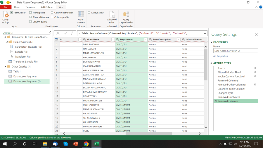This screenshot has height=148, width=263.
Task: Enable Column profile checkbox
Action: tap(52, 17)
